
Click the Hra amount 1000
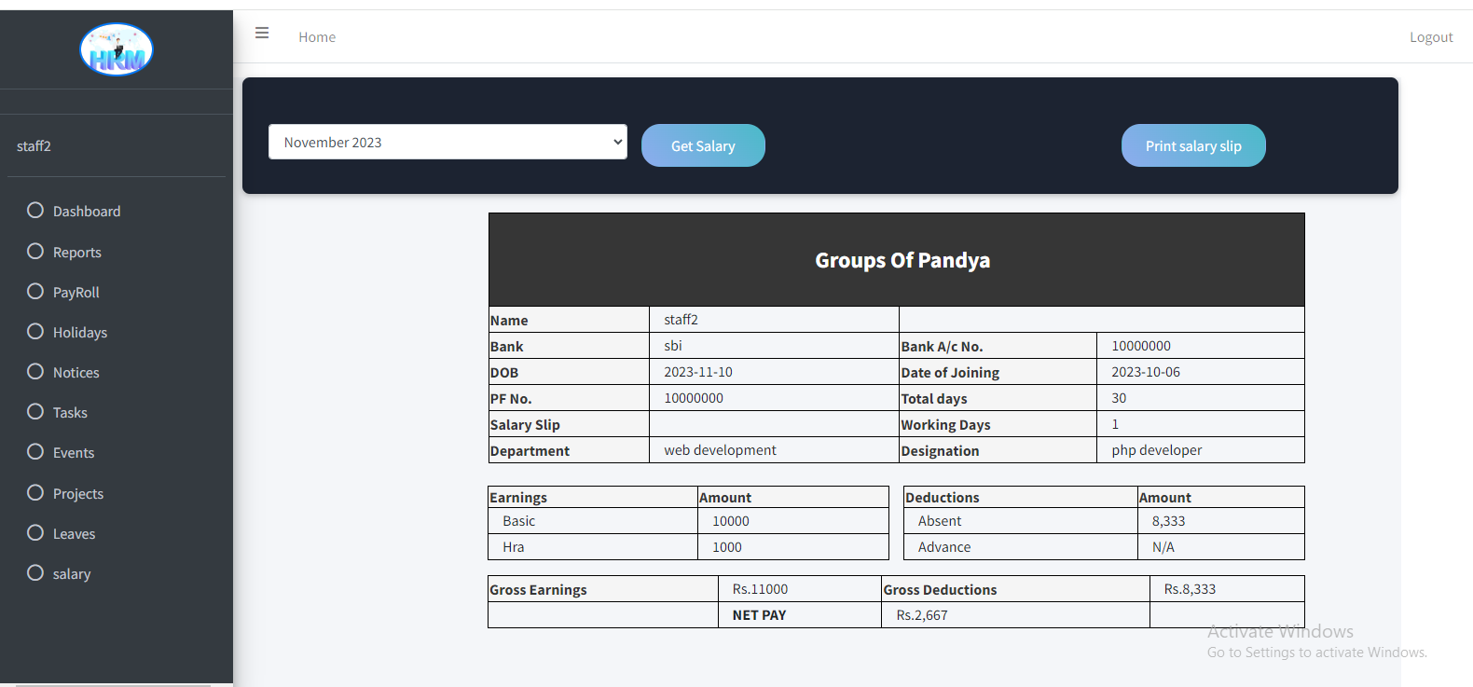tap(727, 547)
